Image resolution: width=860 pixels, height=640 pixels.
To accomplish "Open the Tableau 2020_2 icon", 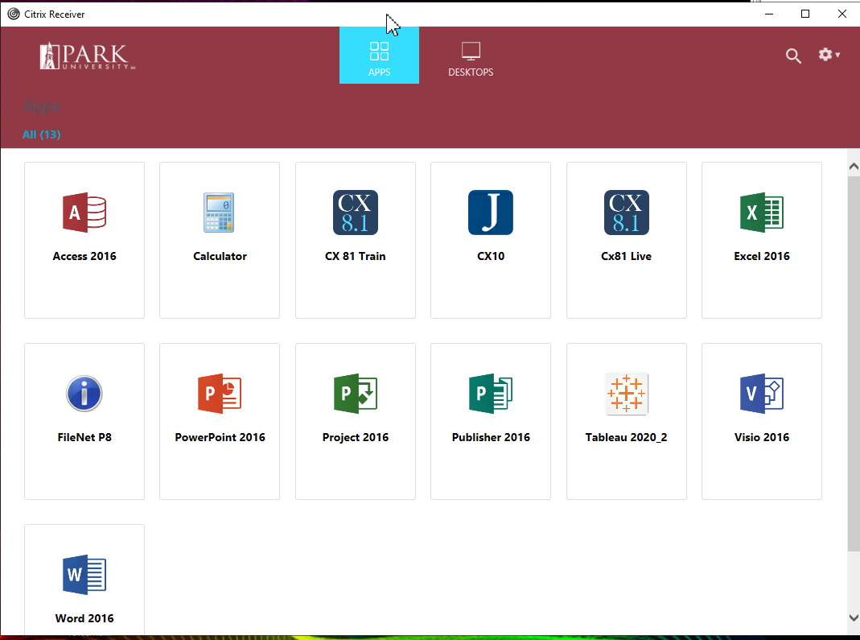I will pyautogui.click(x=627, y=394).
